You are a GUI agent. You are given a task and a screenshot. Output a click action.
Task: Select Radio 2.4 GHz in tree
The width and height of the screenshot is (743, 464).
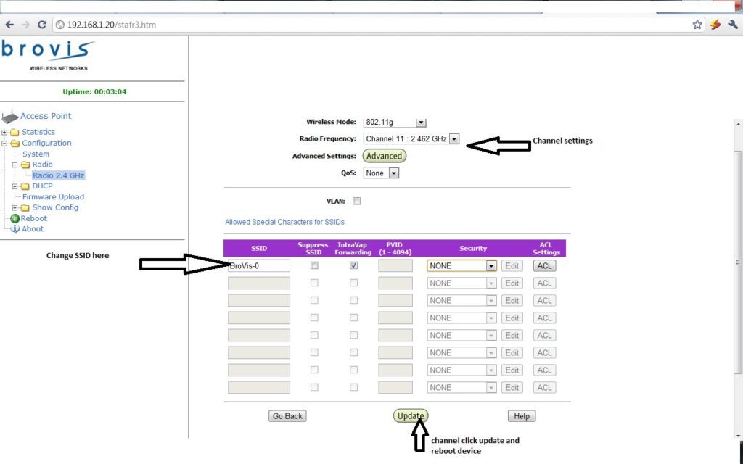[x=59, y=175]
